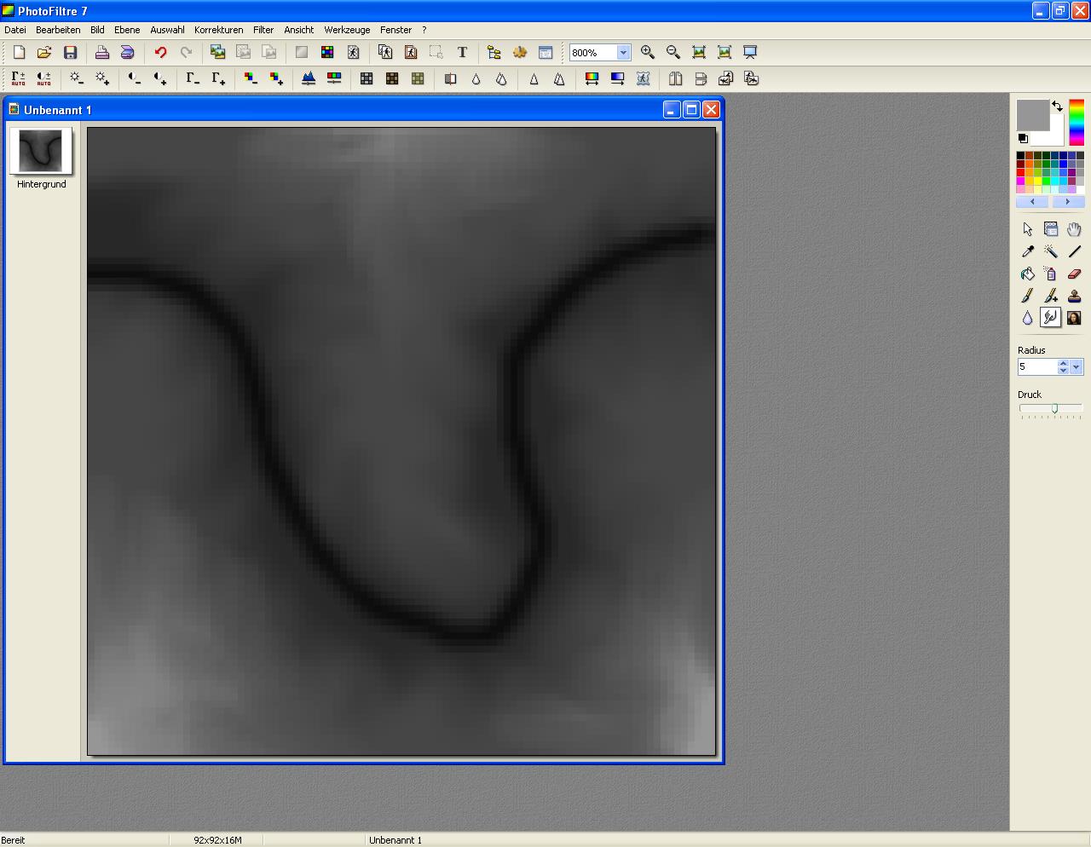Select the Clone Stamp tool
Screen dimensions: 1091x847
tap(1074, 297)
